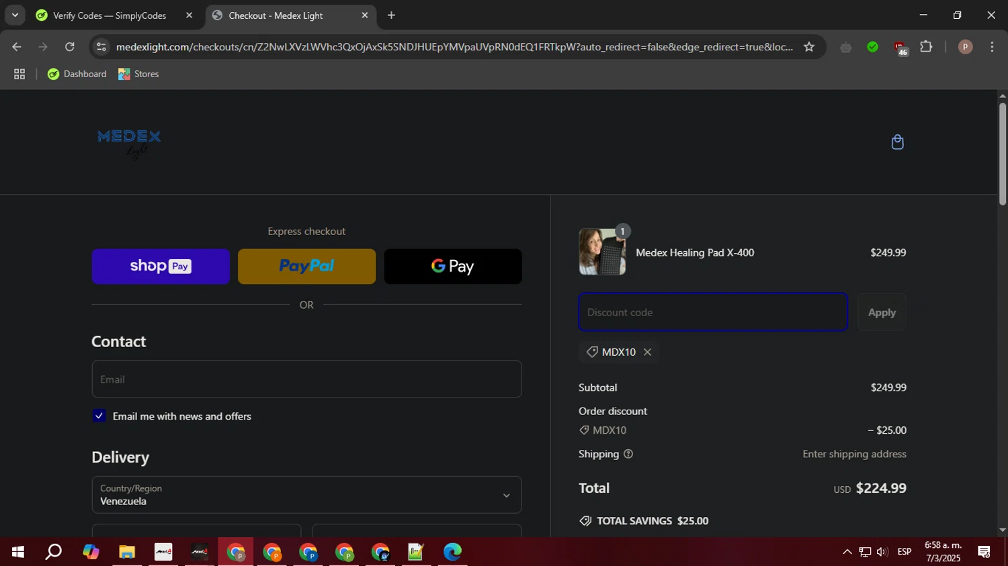Open the Chrome extensions puzzle icon
The image size is (1008, 566).
[x=926, y=47]
